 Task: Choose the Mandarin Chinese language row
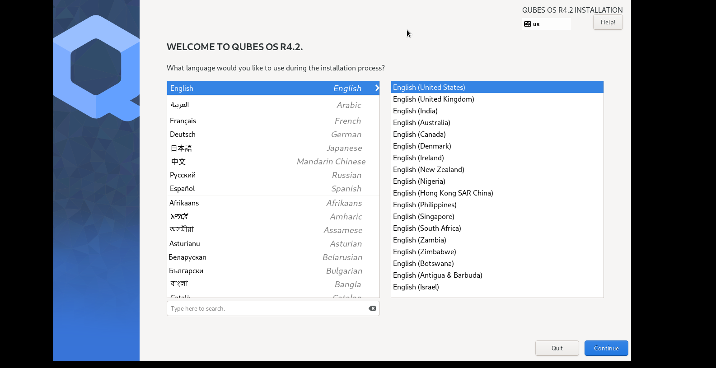[x=273, y=162]
